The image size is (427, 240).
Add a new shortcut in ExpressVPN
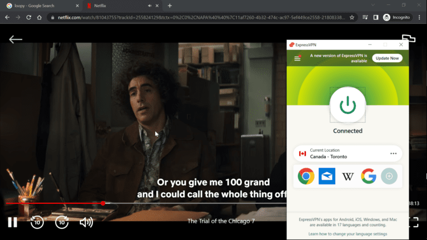[x=389, y=177]
